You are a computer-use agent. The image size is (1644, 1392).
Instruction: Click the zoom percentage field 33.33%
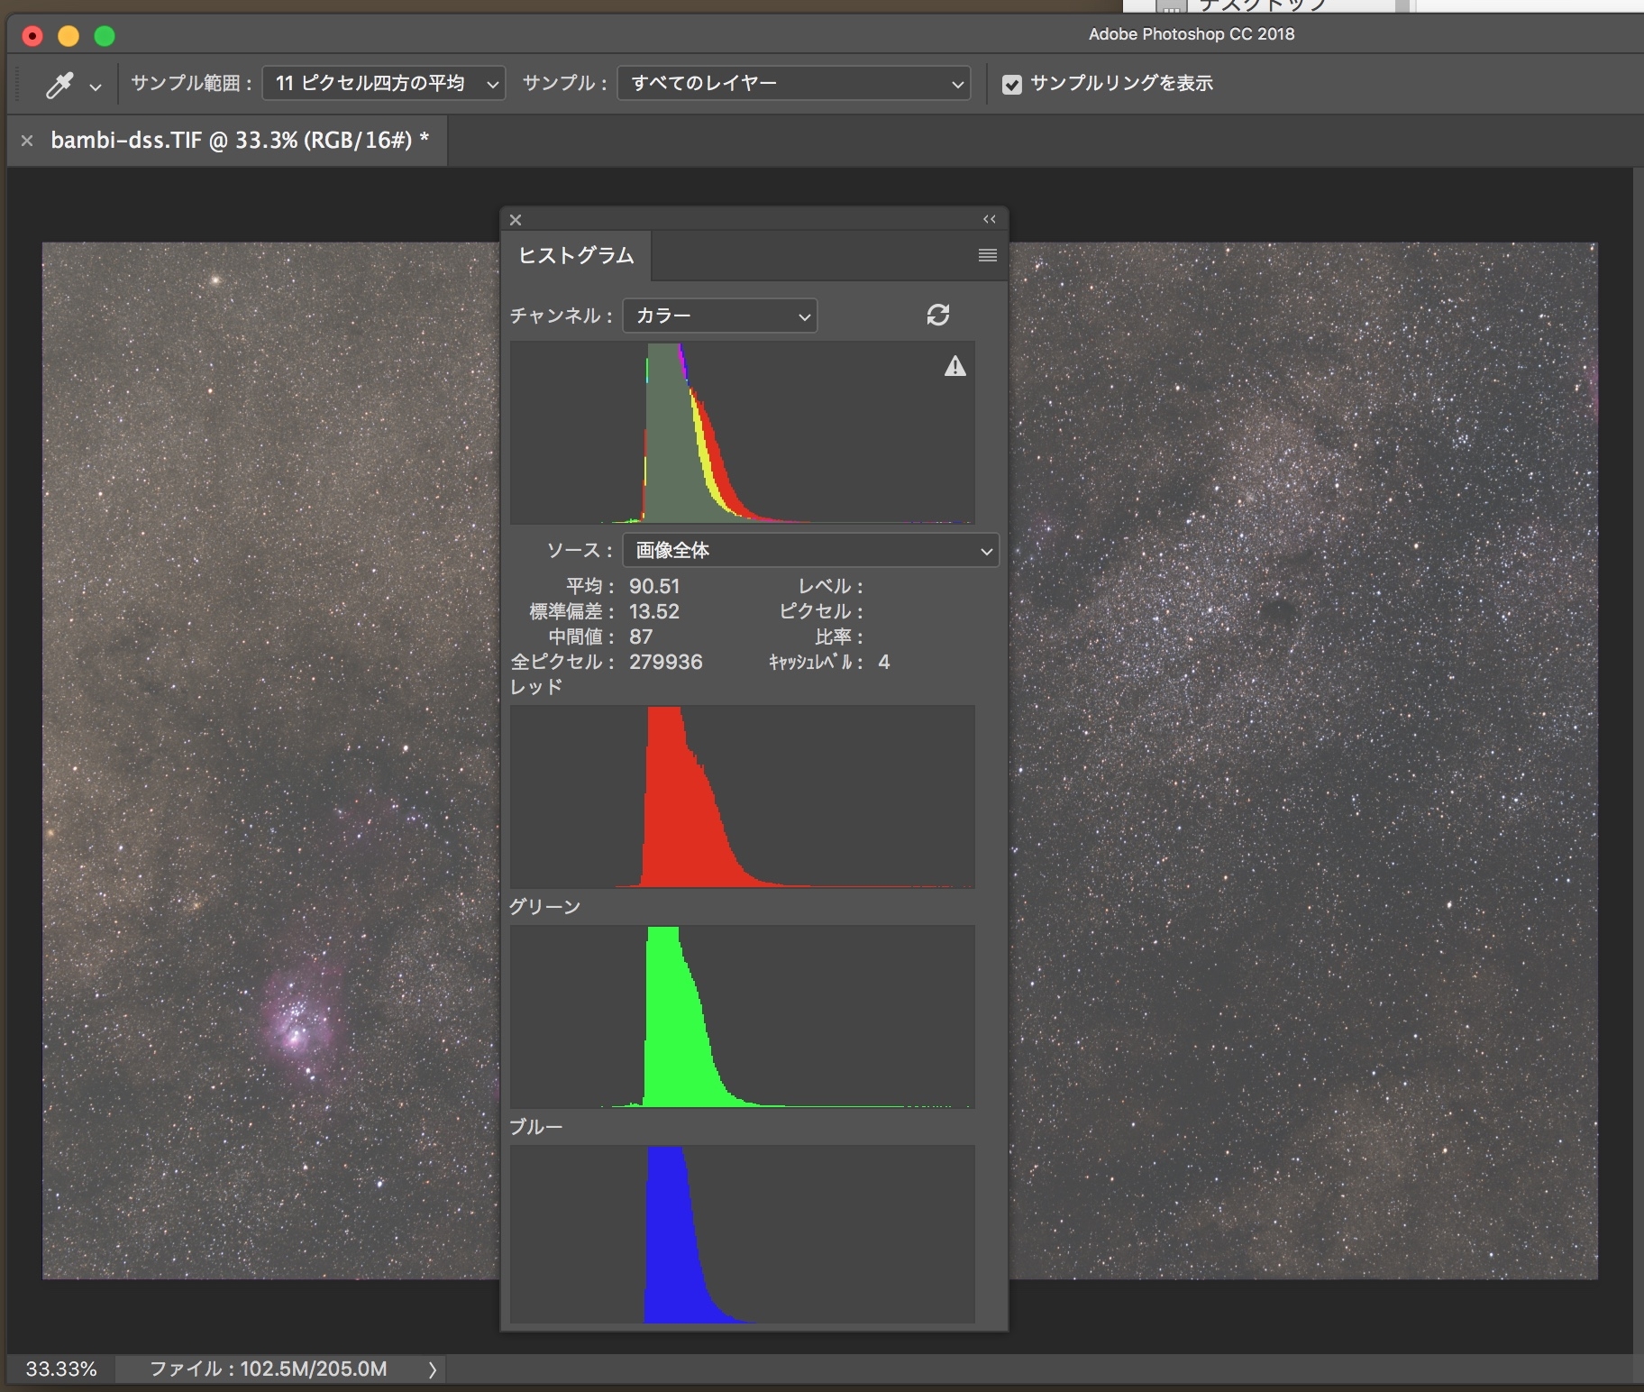coord(60,1369)
